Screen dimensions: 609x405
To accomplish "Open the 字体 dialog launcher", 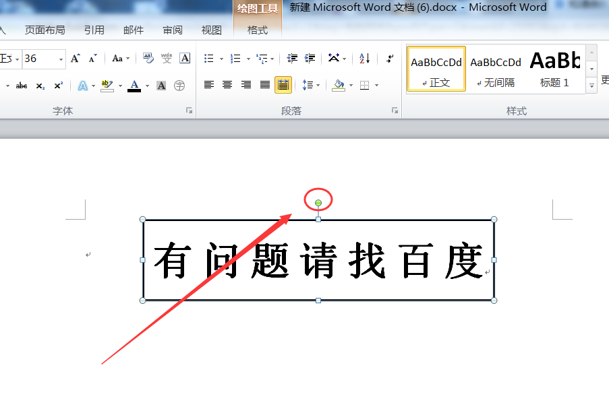I will [x=189, y=111].
